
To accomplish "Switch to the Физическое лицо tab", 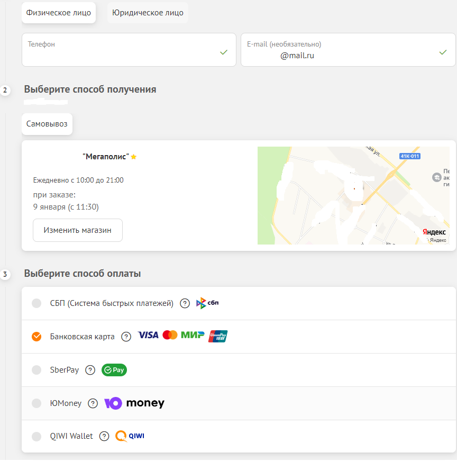I will point(59,13).
